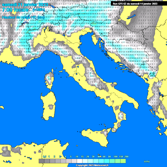This screenshot has width=167, height=167.
Task: Click the '30' legend scale label
Action: (x=93, y=157)
